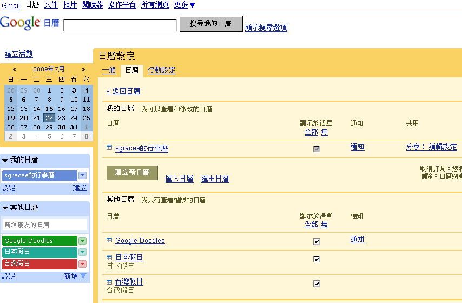The image size is (462, 303).
Task: Open dropdown for 台灣假日 sidebar calendar
Action: click(82, 264)
